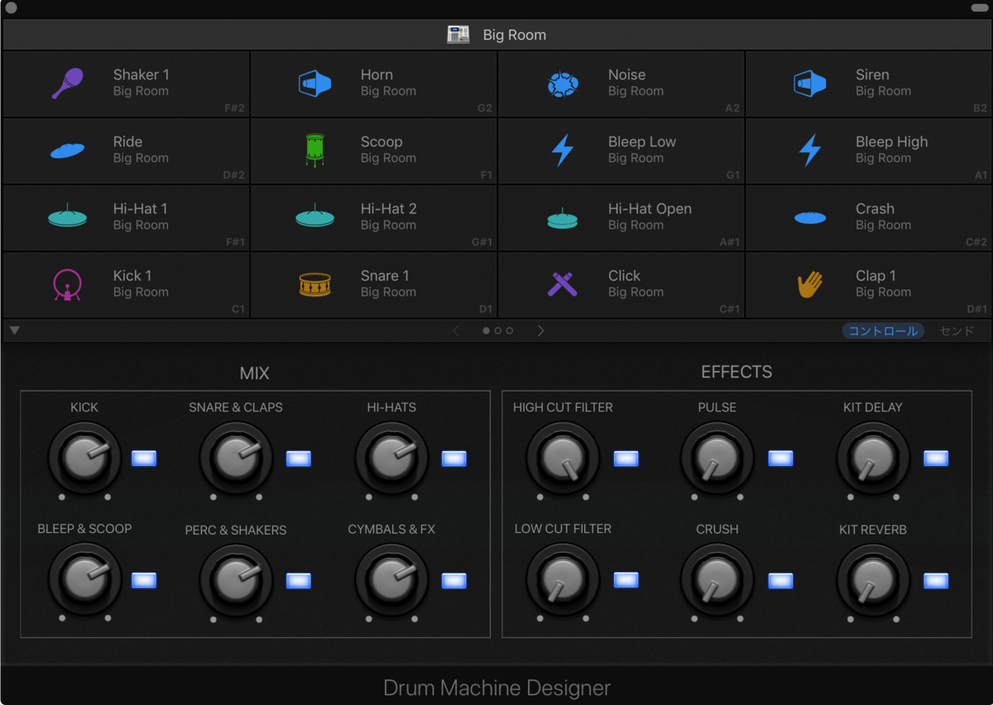
Task: Click the KIT DELAY knob
Action: (873, 458)
